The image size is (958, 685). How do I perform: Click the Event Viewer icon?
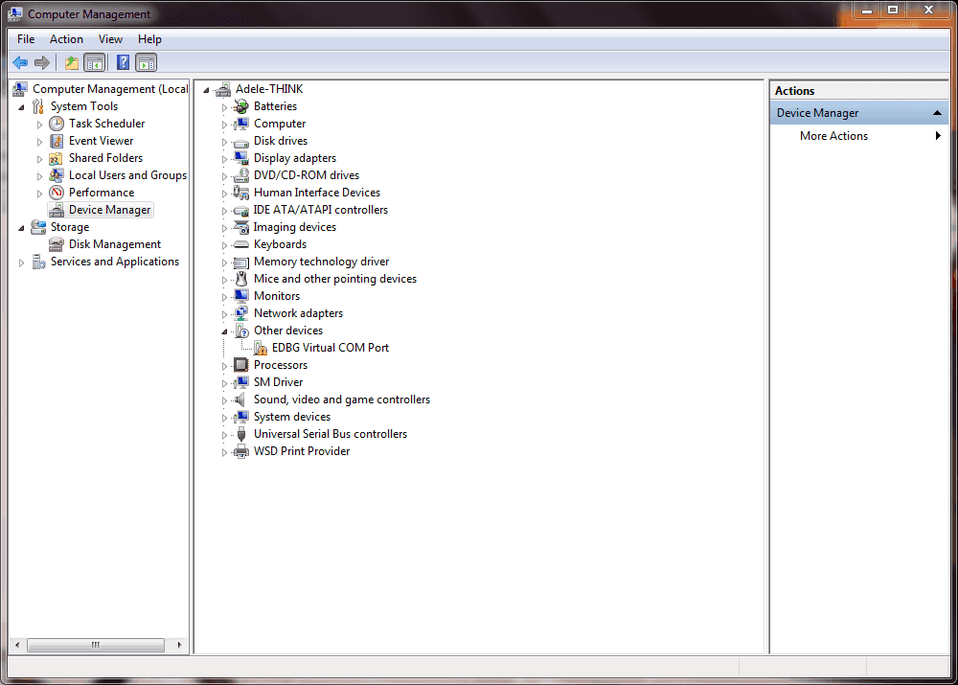pos(57,141)
